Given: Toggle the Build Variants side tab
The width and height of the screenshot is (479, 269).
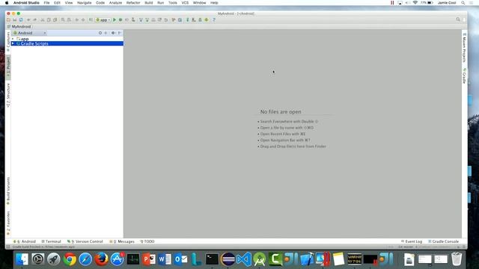Looking at the screenshot, I should pyautogui.click(x=8, y=191).
